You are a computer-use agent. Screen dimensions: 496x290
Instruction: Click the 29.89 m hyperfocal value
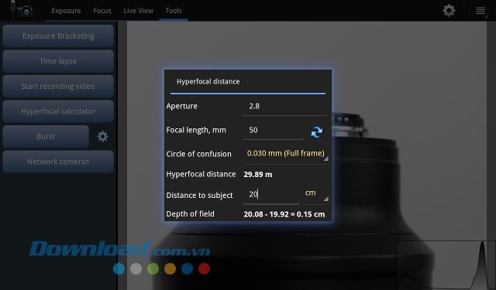click(258, 175)
